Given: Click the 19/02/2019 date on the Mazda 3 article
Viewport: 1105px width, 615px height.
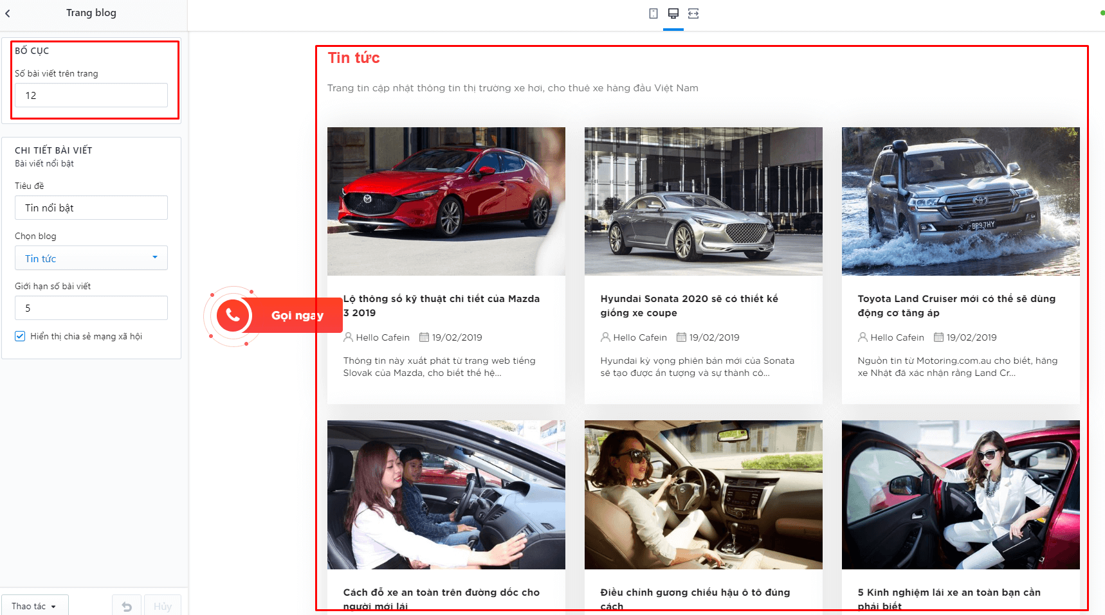Looking at the screenshot, I should pyautogui.click(x=457, y=337).
